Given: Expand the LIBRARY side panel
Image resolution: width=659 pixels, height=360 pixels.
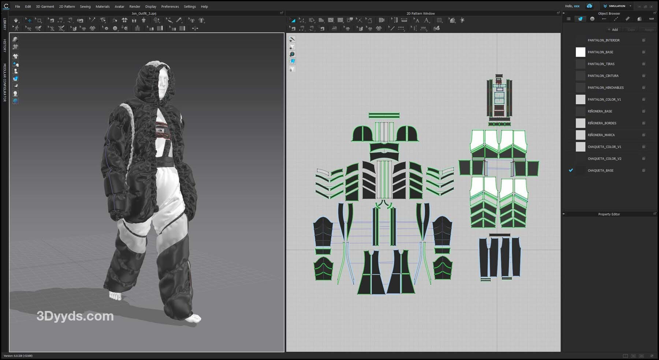Looking at the screenshot, I should click(x=4, y=24).
